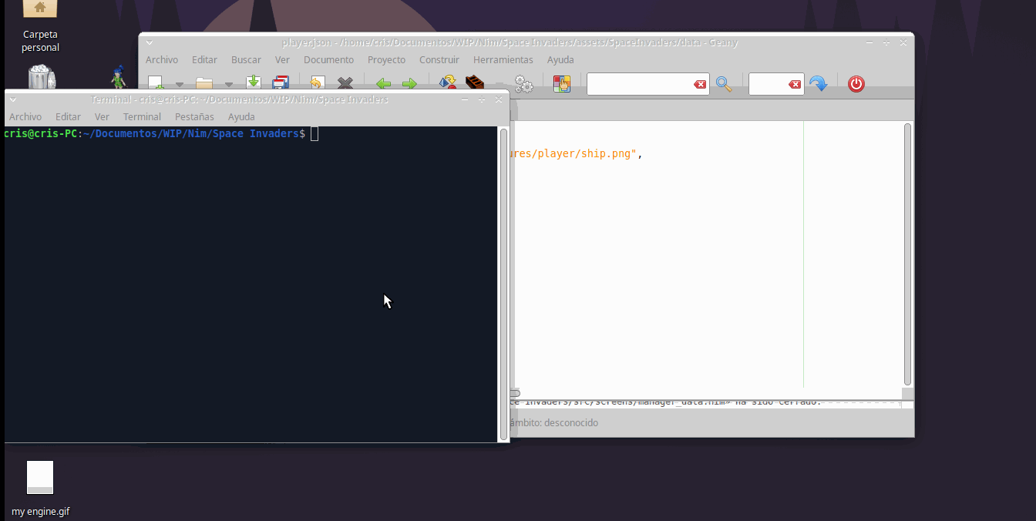Clear the Geany search field with red X
Screen dimensions: 1036x521
(700, 84)
